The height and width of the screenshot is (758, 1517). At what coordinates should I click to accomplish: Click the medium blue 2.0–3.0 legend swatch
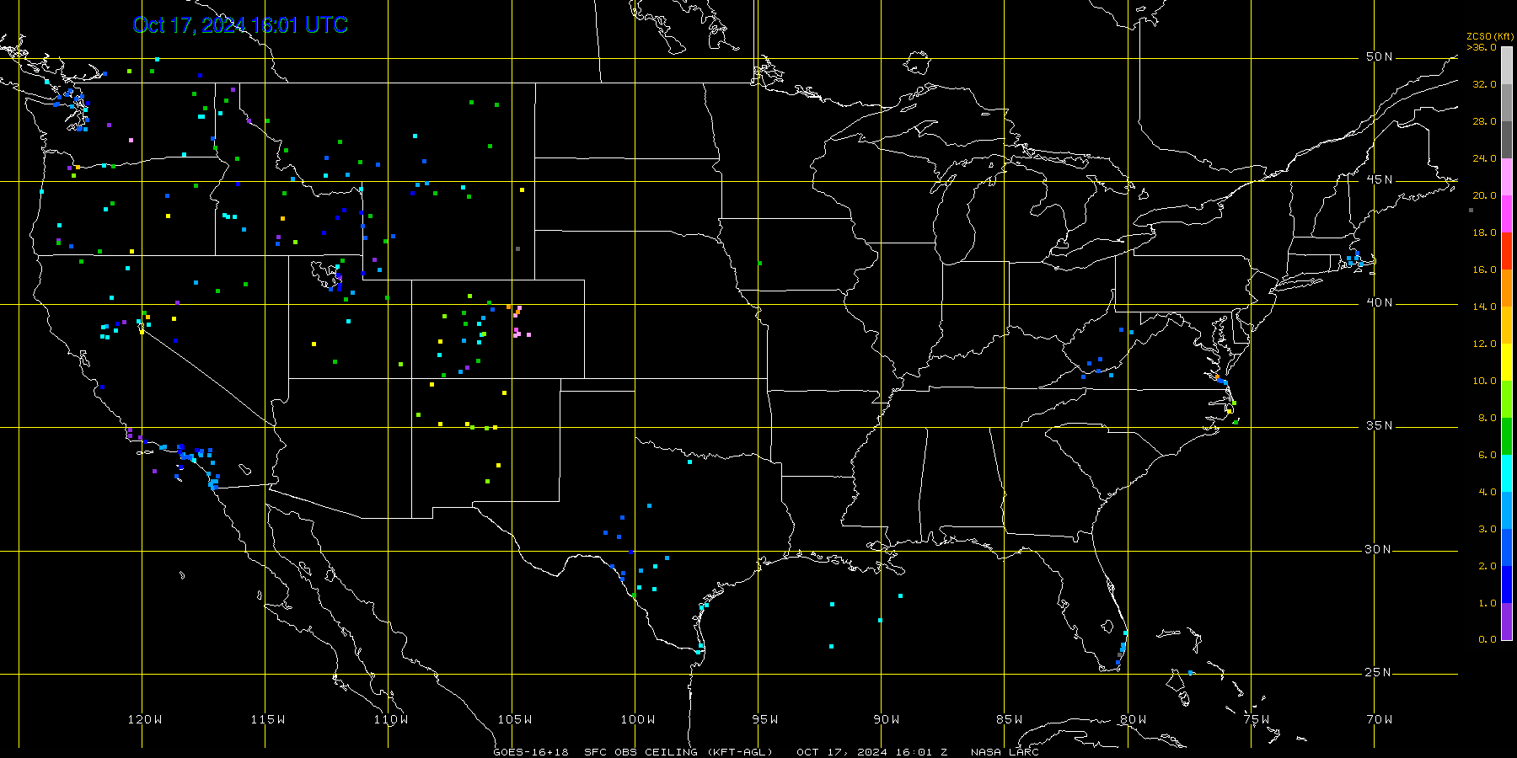(1507, 547)
